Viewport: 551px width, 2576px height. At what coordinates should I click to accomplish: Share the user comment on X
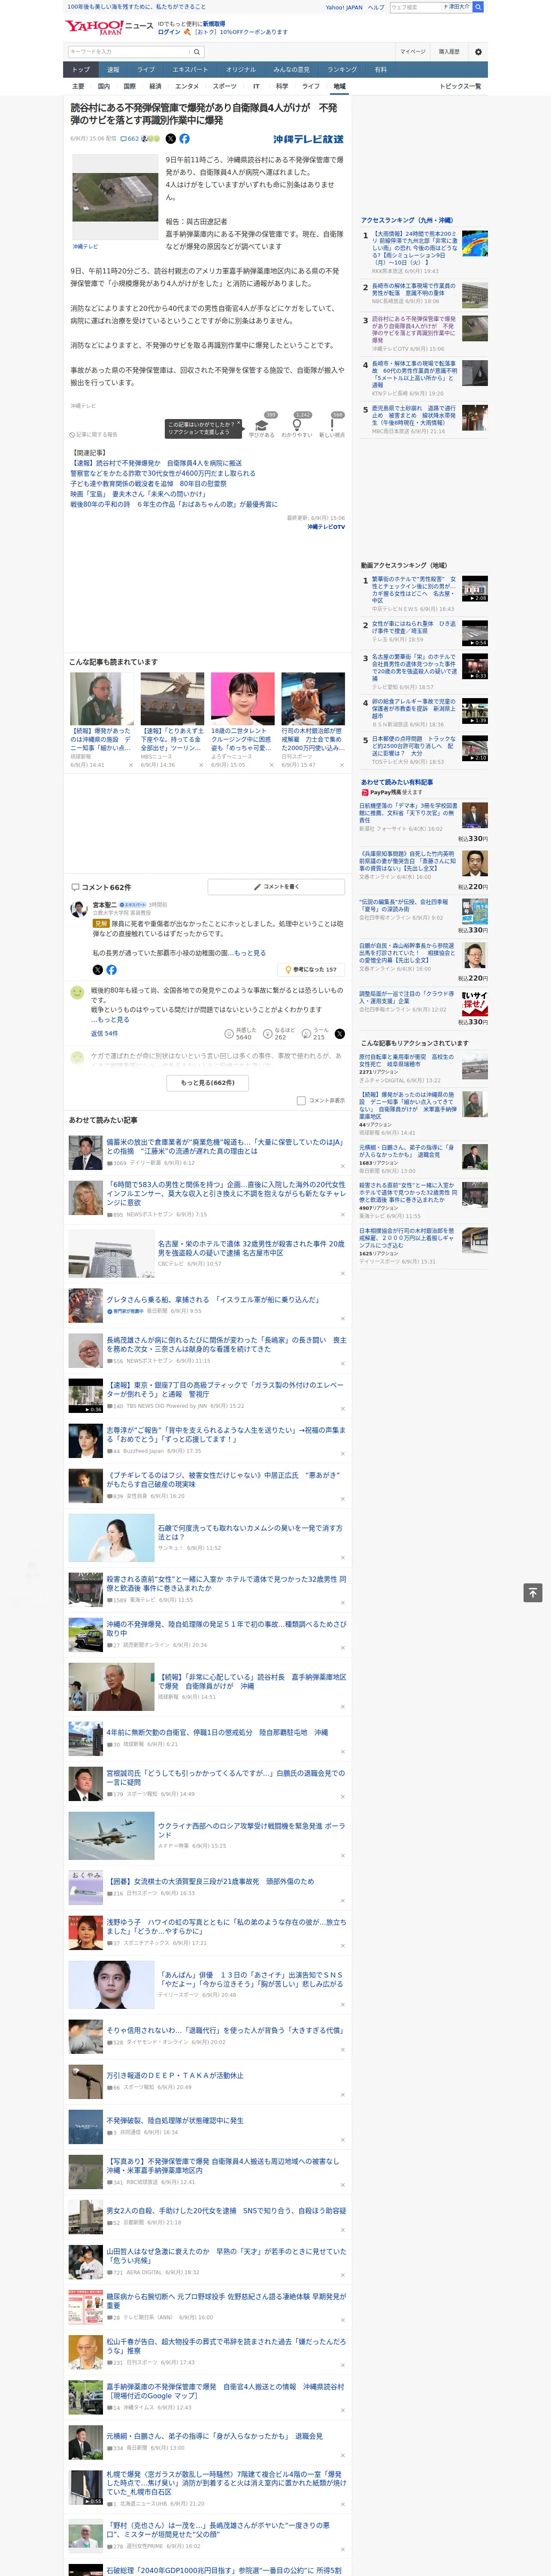tap(339, 1034)
